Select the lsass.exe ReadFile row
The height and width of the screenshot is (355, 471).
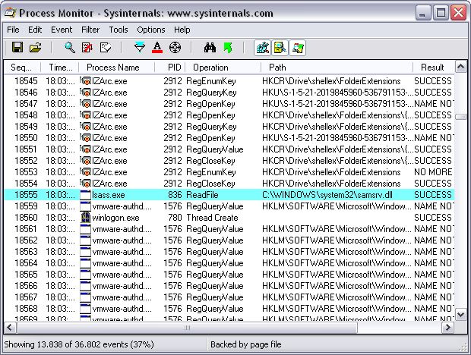228,195
